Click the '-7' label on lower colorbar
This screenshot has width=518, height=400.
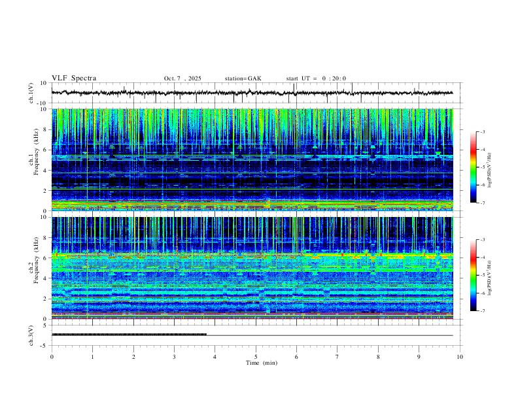(x=482, y=311)
